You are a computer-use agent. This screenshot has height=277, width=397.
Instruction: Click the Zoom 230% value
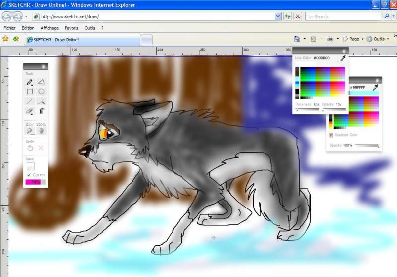[x=41, y=124]
